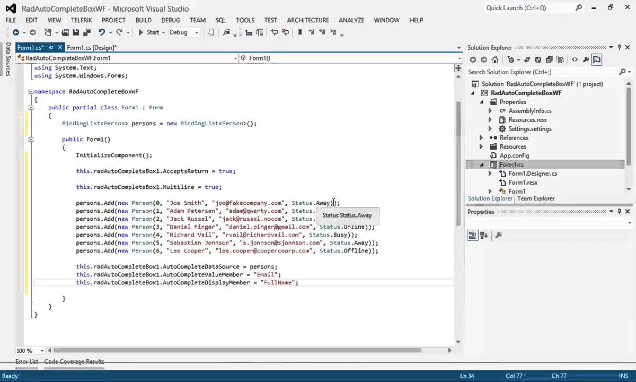Refresh the Solution Explorer

coord(538,60)
